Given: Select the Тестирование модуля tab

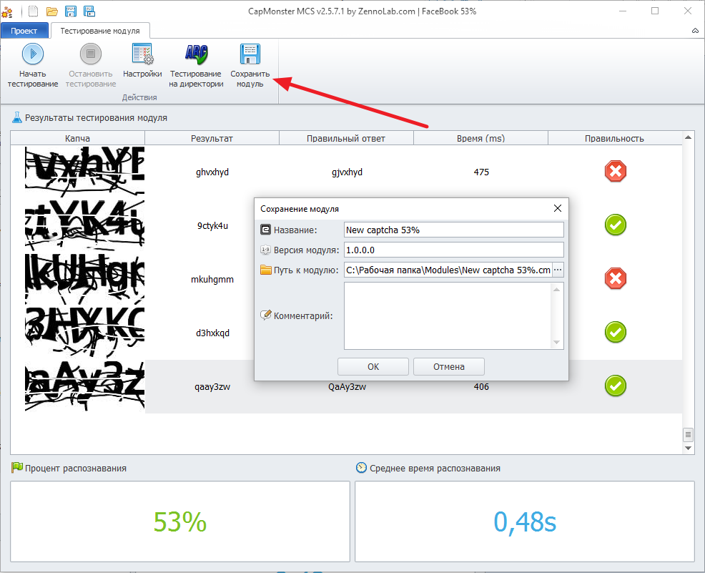Looking at the screenshot, I should [x=99, y=31].
